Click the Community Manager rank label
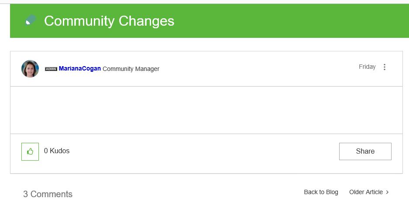Screen dimensions: 409x205 [131, 69]
